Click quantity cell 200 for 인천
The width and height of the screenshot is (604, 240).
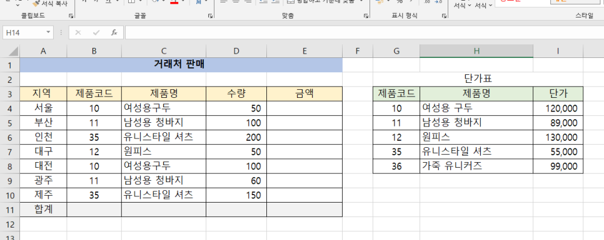tap(236, 138)
